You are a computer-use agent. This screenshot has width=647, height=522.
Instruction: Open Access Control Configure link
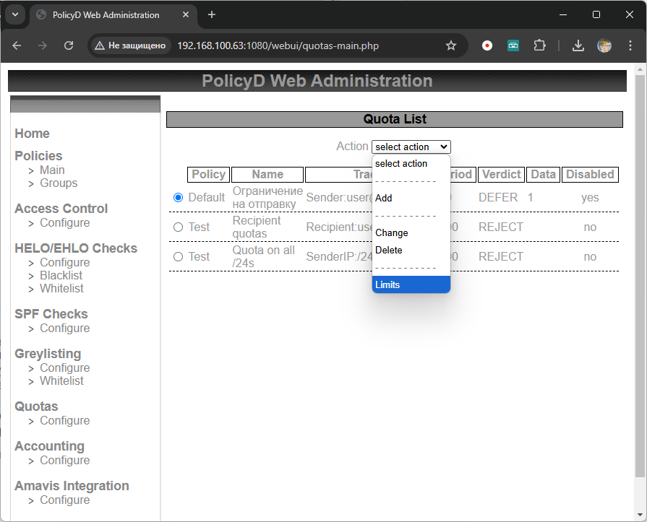click(x=65, y=222)
